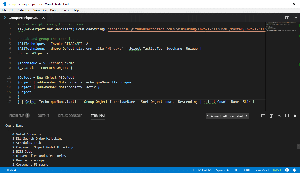This screenshot has height=173, width=300.
Task: Click the Group-Object command on line 17
Action: click(x=96, y=102)
